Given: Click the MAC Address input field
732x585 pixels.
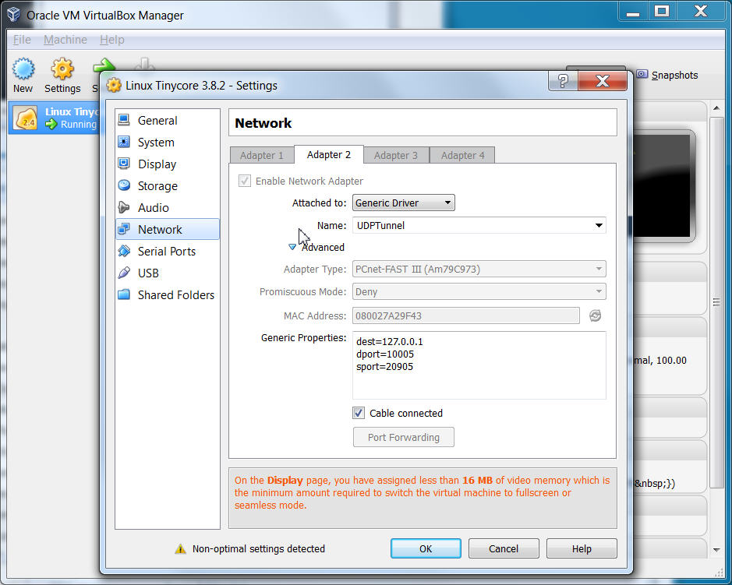Looking at the screenshot, I should point(466,315).
